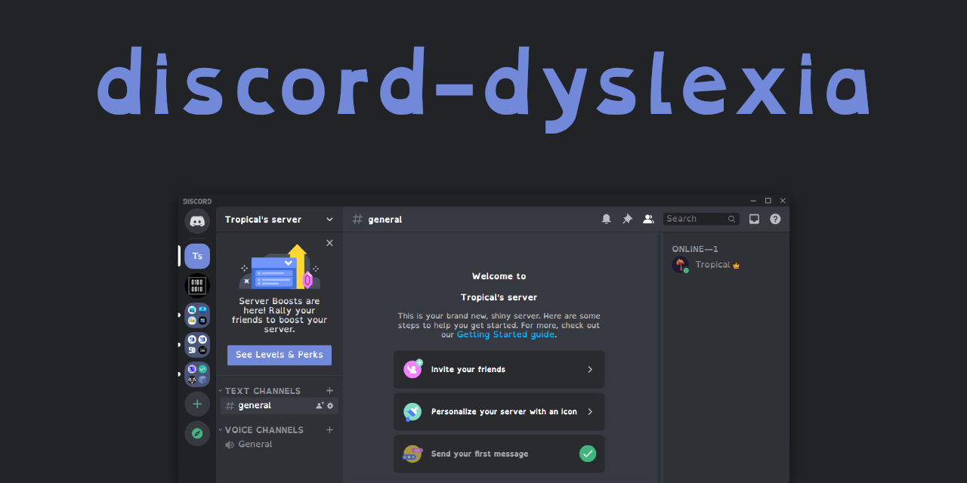The image size is (967, 483).
Task: Open the pinned messages icon
Action: click(627, 218)
